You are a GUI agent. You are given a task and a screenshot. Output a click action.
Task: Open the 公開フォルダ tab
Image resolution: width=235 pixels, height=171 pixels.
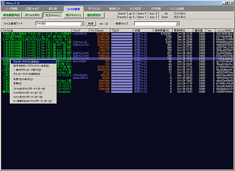(32, 9)
